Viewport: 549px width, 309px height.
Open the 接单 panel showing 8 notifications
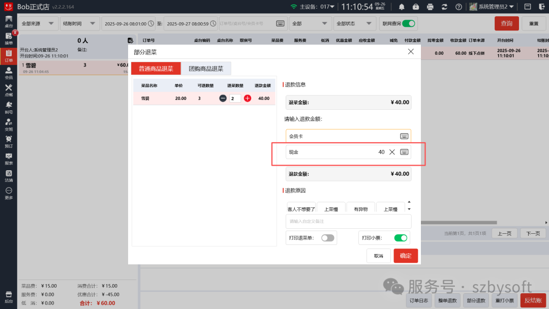point(8,39)
